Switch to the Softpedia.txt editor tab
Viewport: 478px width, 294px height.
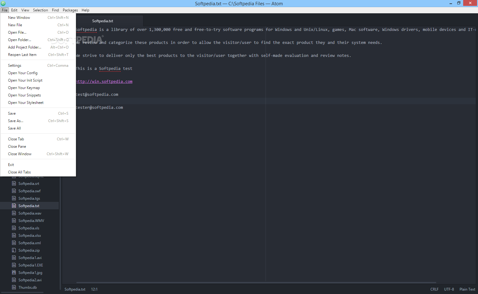coord(103,21)
